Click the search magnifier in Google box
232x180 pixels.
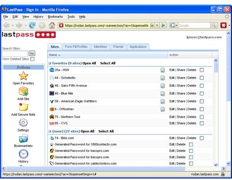(x=214, y=25)
